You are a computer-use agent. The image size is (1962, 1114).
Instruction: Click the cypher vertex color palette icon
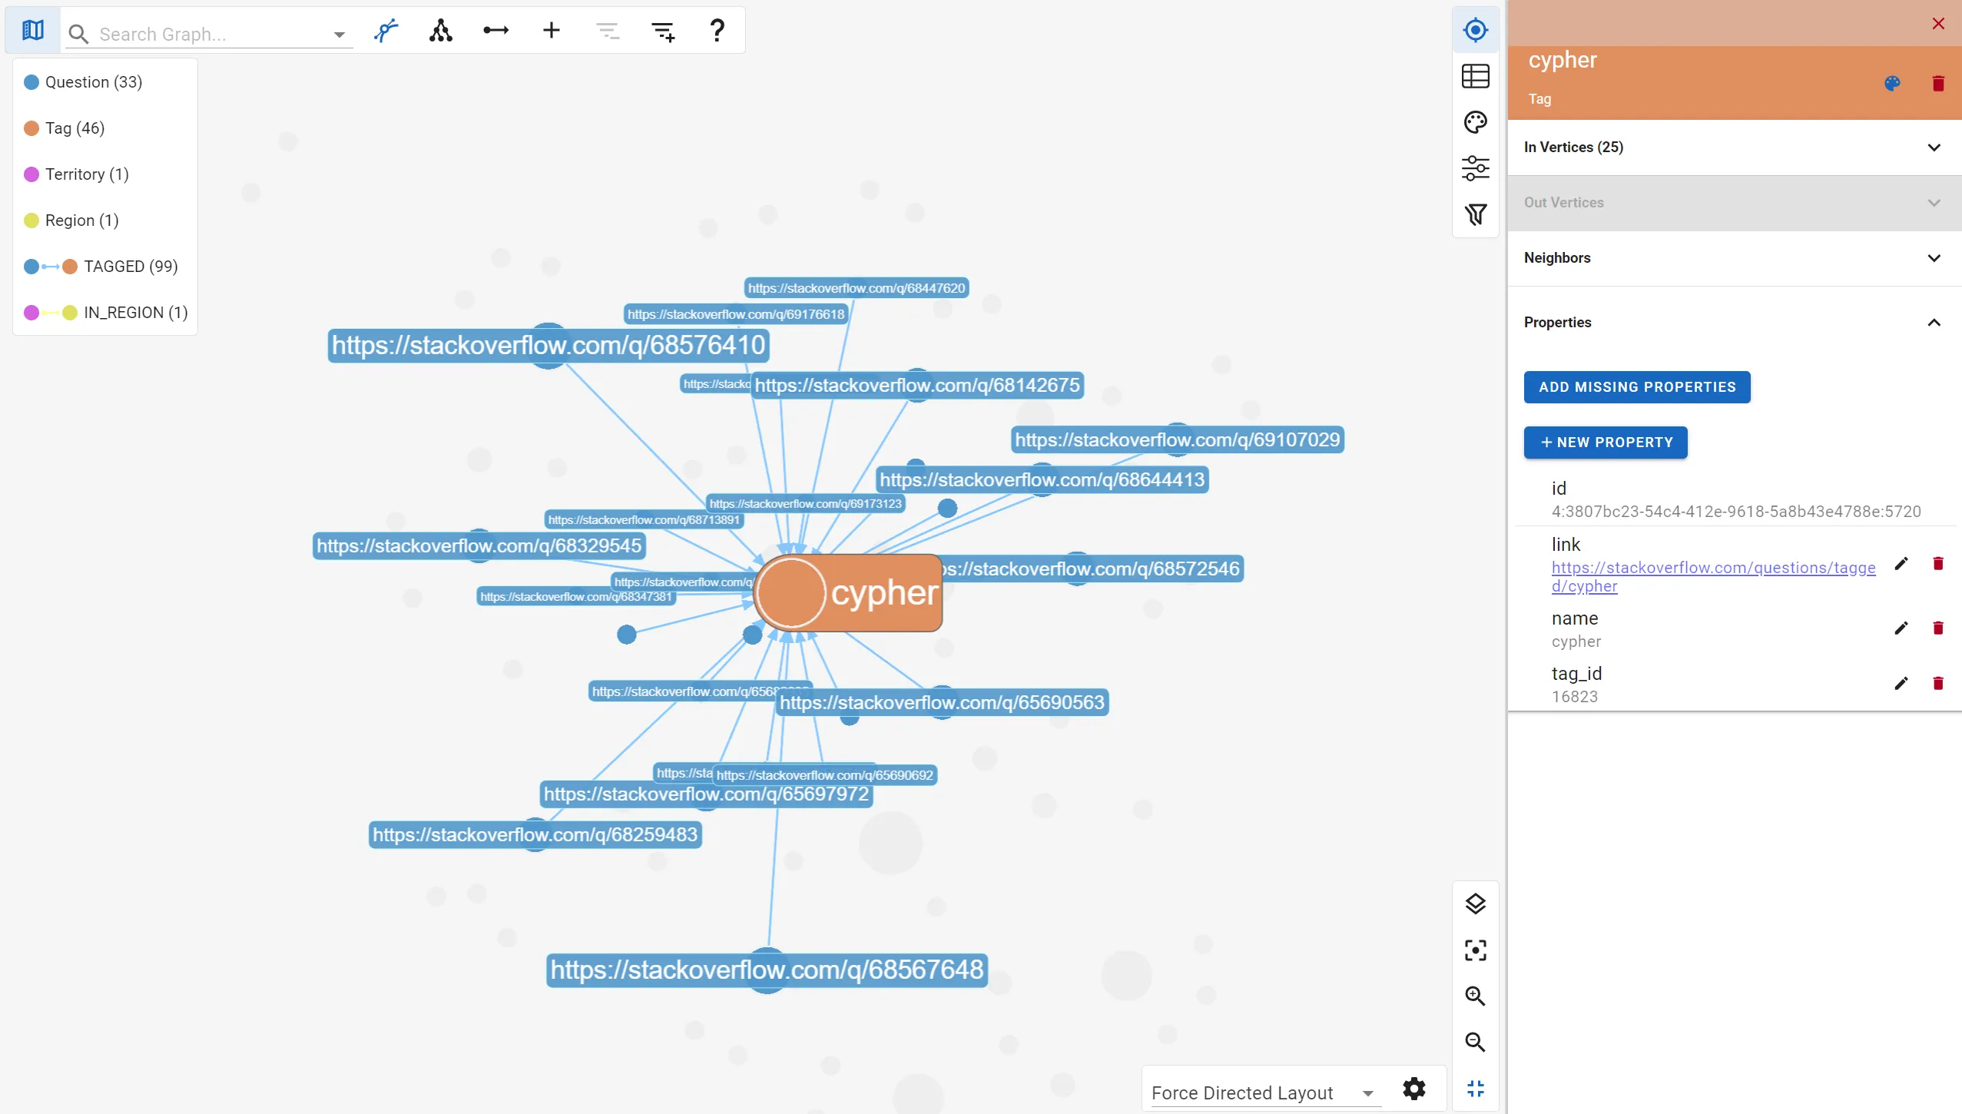click(1893, 83)
